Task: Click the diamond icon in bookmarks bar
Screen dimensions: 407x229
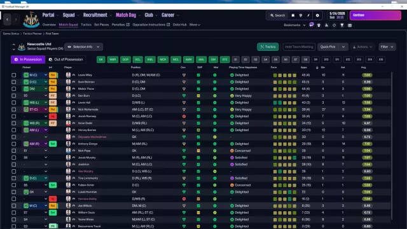Action: coord(334,25)
